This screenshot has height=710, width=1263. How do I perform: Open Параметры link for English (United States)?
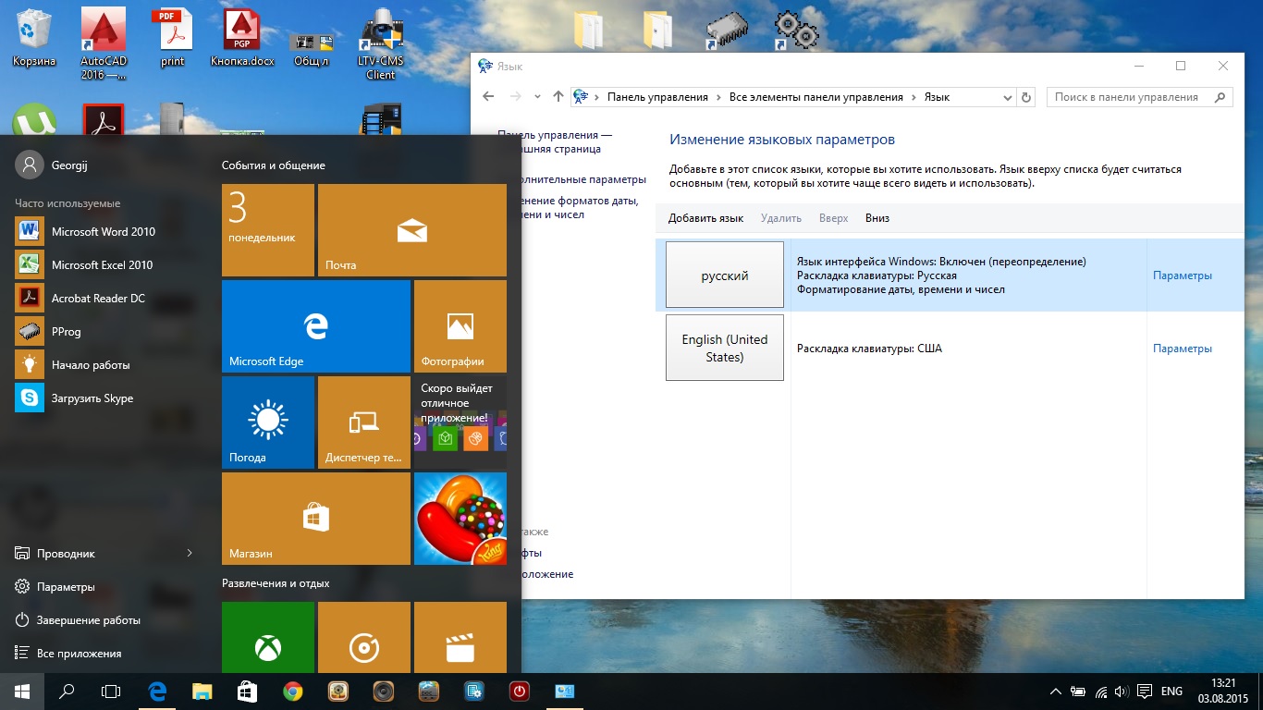click(x=1183, y=349)
